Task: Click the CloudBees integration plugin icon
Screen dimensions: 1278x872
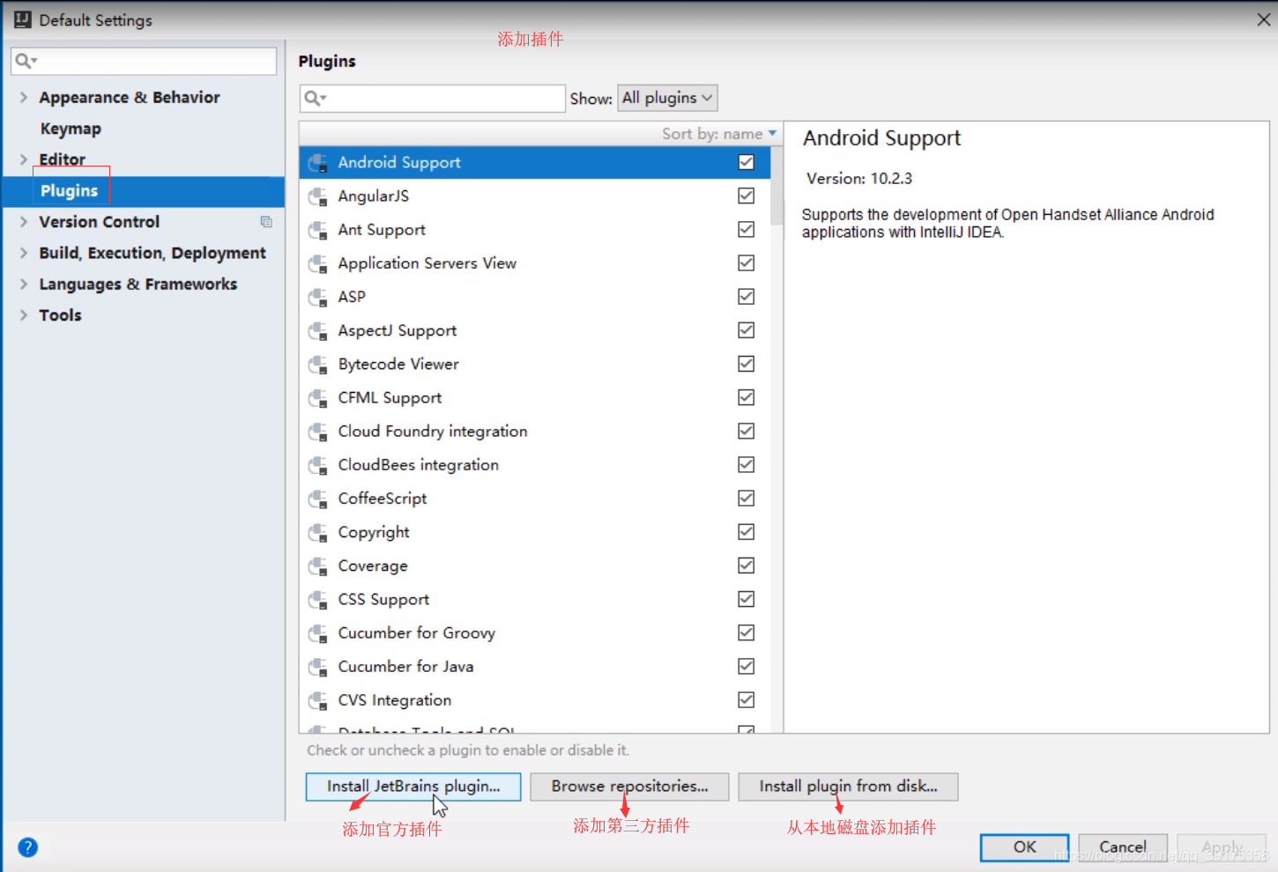Action: point(317,465)
